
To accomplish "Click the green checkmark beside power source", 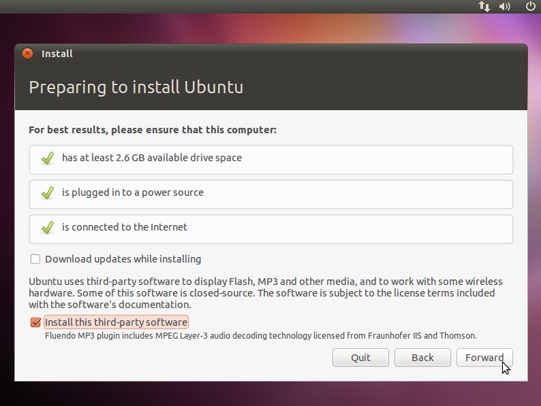I will pos(48,193).
